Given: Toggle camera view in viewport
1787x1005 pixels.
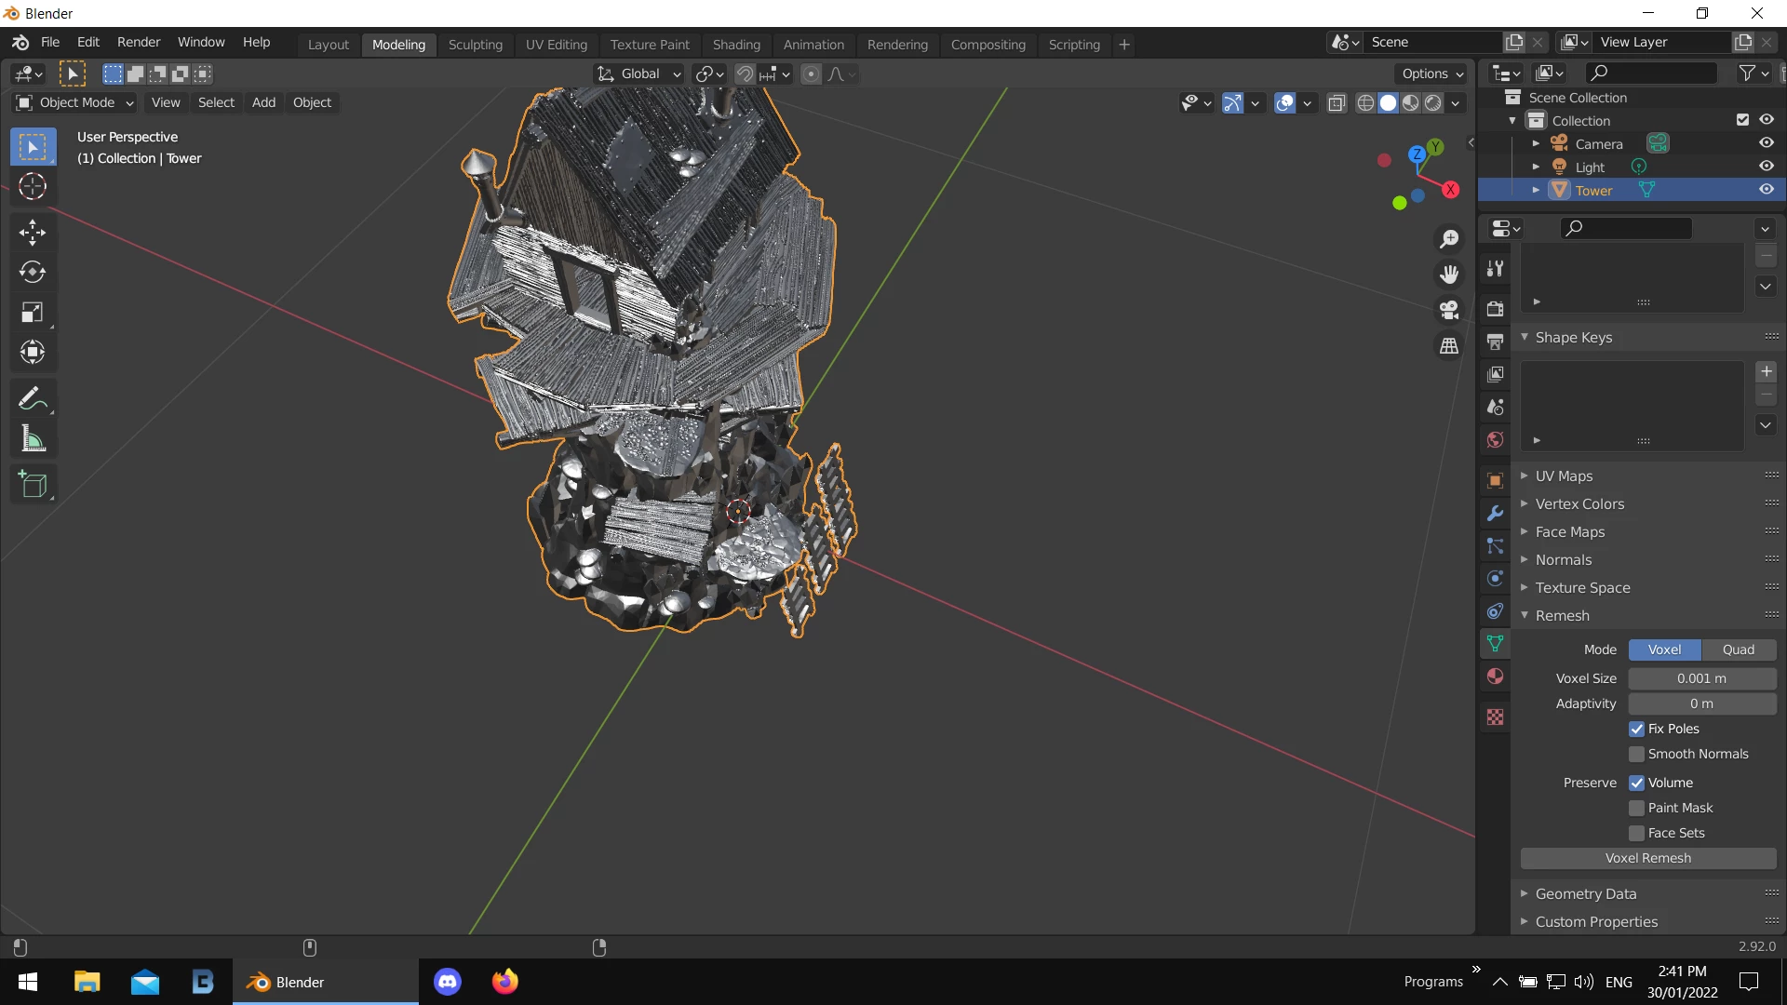Looking at the screenshot, I should [1449, 310].
